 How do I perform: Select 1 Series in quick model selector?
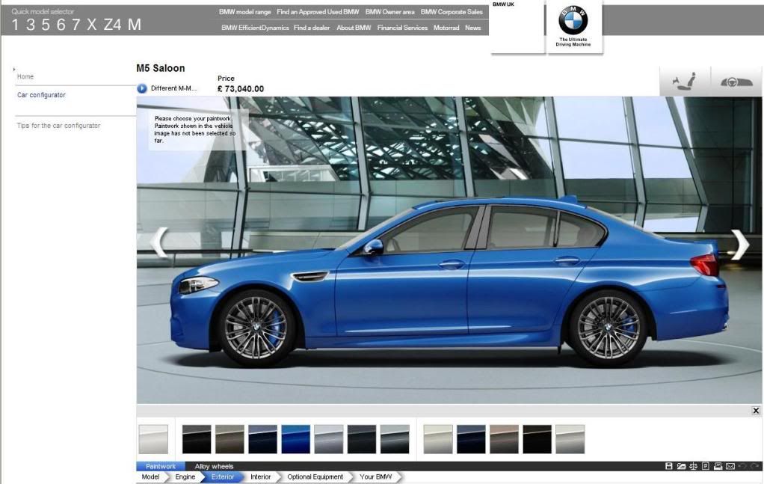point(15,25)
